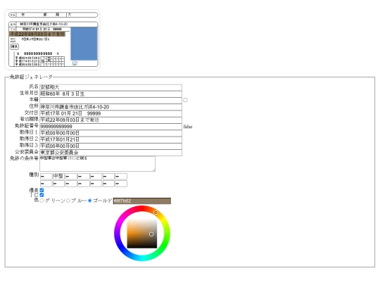The height and width of the screenshot is (285, 380).
Task: Click the license card preview image
Action: [x=52, y=39]
